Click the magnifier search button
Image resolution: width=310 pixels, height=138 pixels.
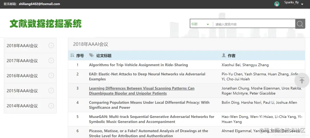pyautogui.click(x=300, y=24)
